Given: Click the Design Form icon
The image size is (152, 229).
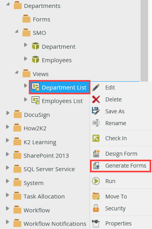Looking at the screenshot, I should (x=96, y=153).
